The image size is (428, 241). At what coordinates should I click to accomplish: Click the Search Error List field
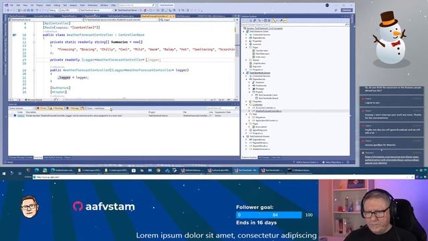tap(222, 108)
